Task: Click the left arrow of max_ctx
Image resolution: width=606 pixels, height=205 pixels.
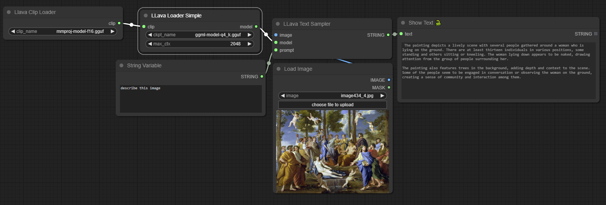Action: click(150, 44)
